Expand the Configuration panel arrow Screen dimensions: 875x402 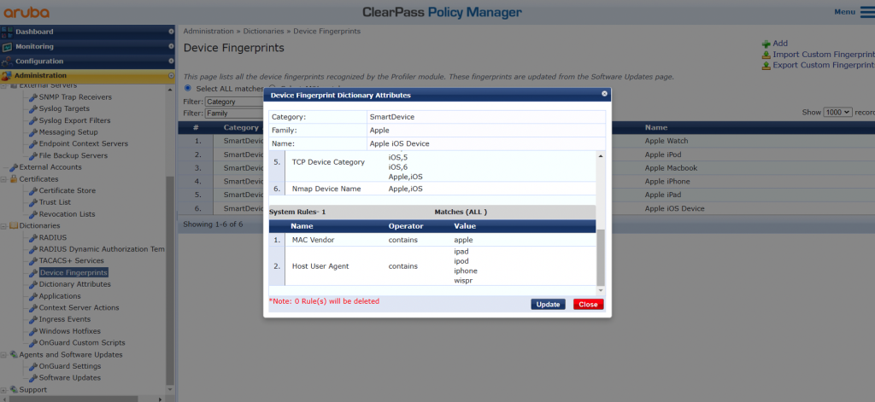point(171,61)
